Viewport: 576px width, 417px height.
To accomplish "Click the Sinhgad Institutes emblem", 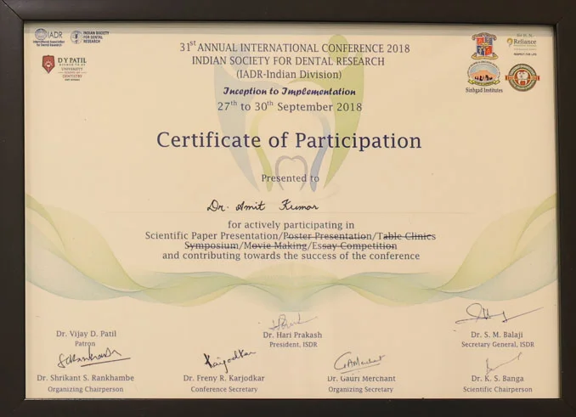I will pos(483,78).
